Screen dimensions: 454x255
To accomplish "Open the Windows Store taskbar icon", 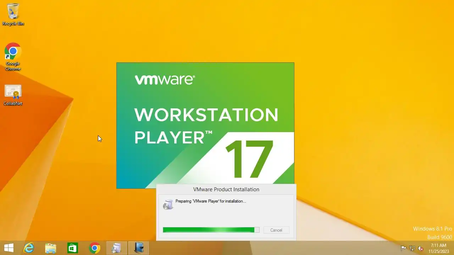I will [x=73, y=248].
